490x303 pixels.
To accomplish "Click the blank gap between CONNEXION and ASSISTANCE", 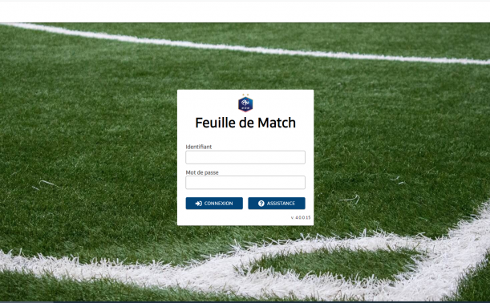I will 245,204.
